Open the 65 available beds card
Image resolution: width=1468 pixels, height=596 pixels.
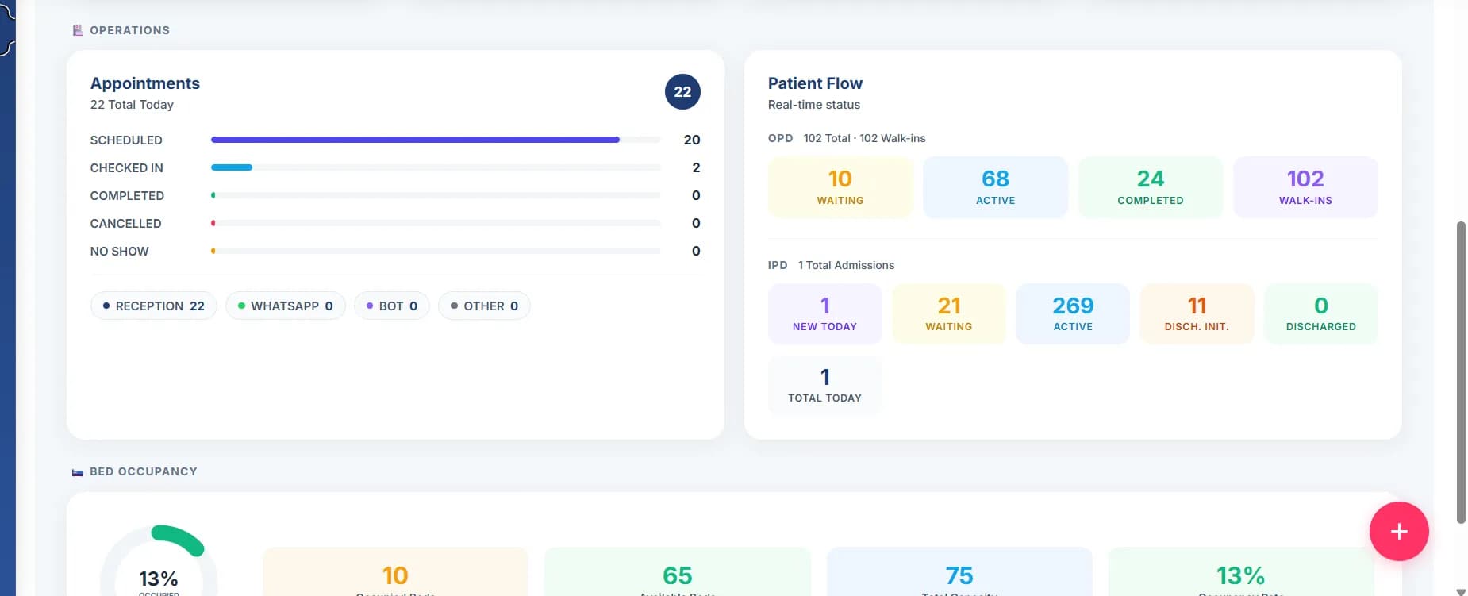(678, 573)
